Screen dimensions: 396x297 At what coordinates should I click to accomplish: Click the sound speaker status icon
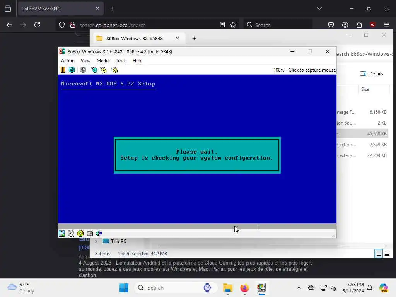coord(99,234)
